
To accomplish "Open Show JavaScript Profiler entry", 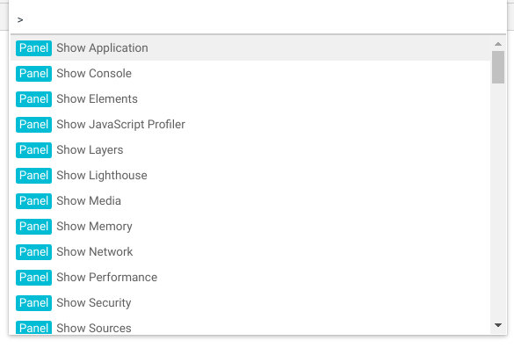I will tap(250, 125).
